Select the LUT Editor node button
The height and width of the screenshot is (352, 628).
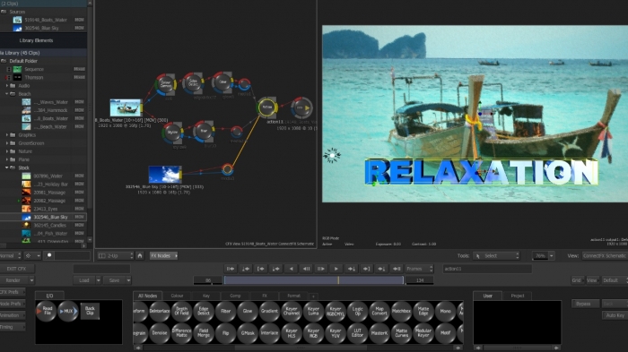point(357,333)
